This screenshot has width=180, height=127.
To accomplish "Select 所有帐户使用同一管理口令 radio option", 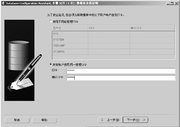I will [x=51, y=65].
